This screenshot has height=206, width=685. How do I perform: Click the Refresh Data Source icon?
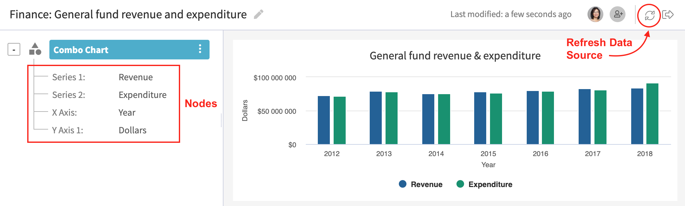point(649,15)
